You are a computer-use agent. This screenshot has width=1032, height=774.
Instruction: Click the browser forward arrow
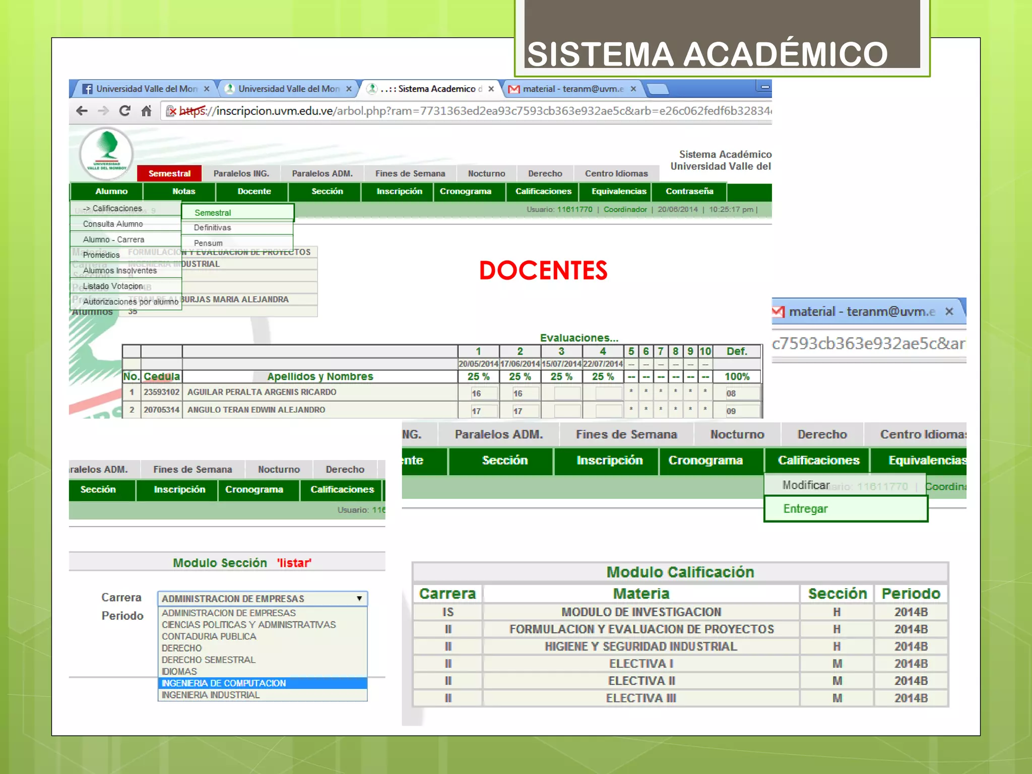(103, 111)
